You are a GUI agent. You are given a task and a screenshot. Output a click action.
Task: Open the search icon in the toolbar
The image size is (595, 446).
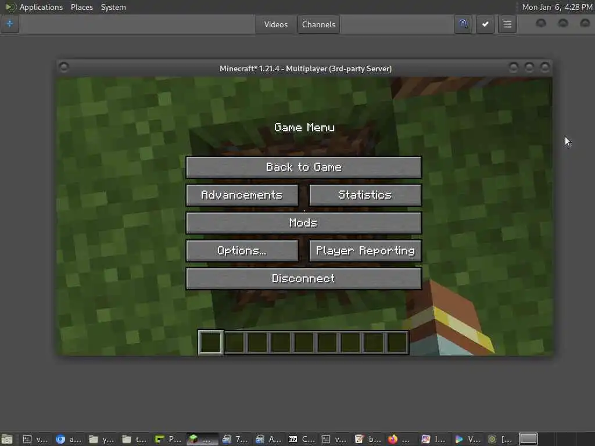(x=463, y=24)
